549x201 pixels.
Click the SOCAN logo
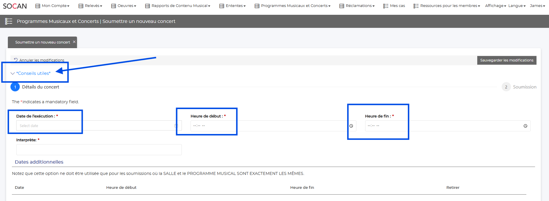click(15, 6)
